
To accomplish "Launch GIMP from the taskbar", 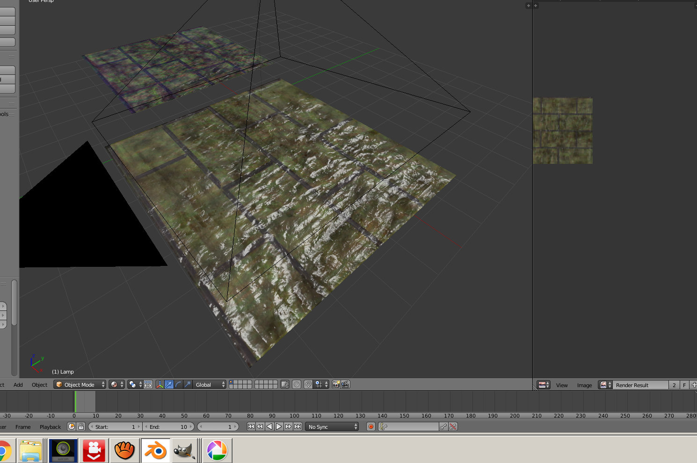I will [184, 451].
